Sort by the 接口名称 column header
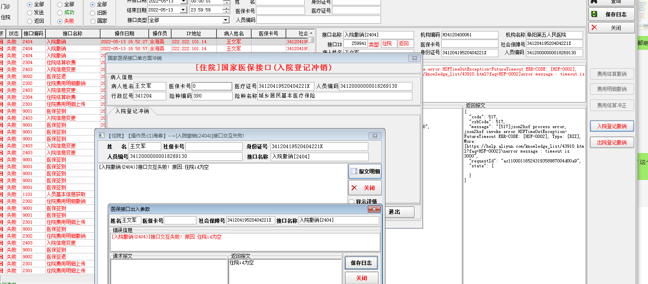The image size is (648, 284). (73, 33)
